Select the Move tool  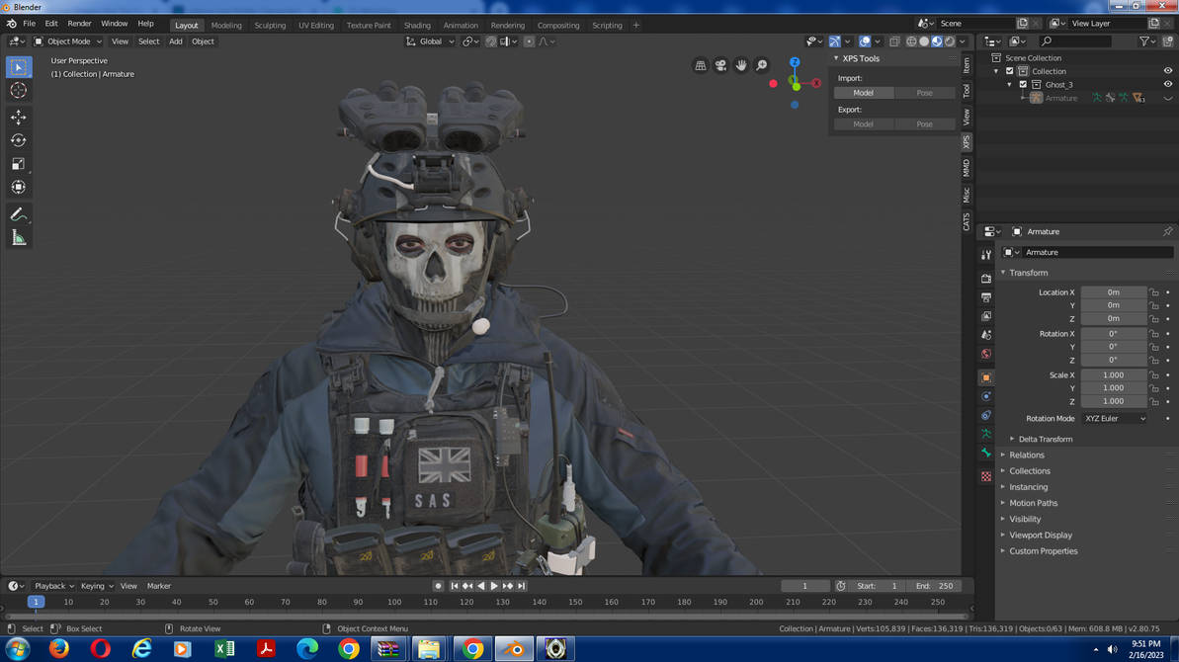(19, 118)
